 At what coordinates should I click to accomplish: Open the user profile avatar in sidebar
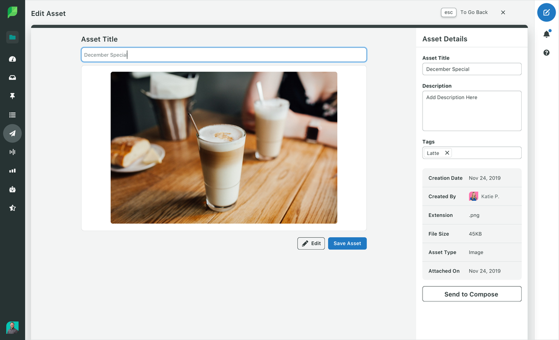tap(13, 327)
